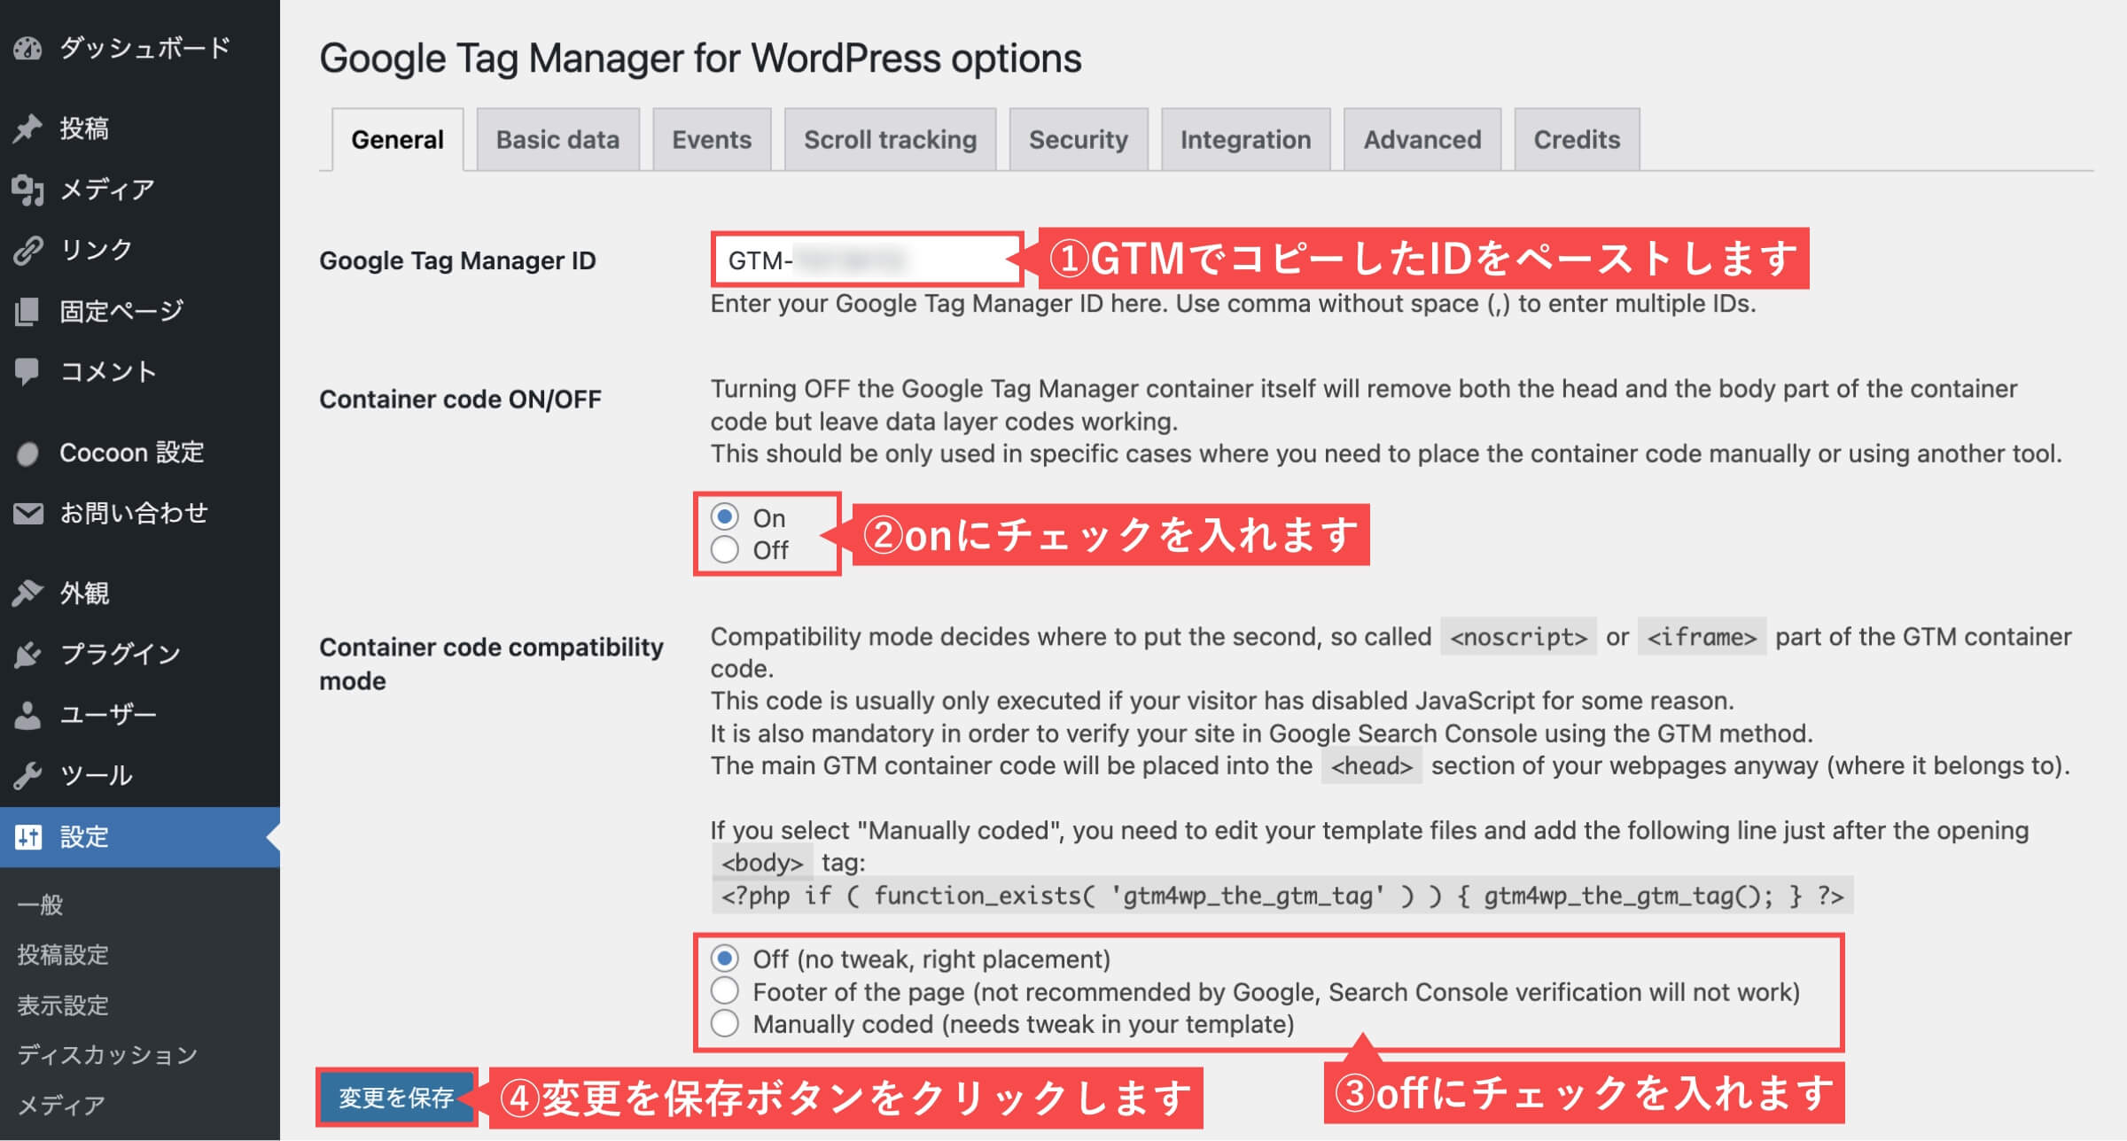Click the <body> code text
Viewport: 2127px width, 1141px height.
762,862
